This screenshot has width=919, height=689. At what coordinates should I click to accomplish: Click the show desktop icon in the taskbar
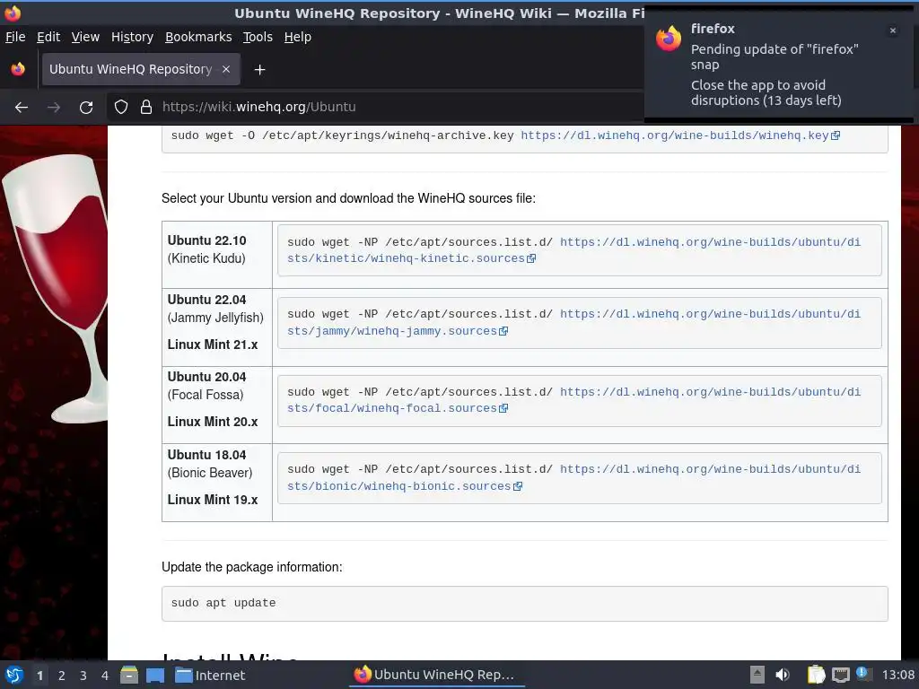click(155, 676)
